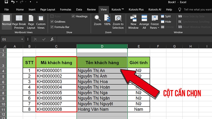The width and height of the screenshot is (212, 119).
Task: Open Custom Views
Action: (x=41, y=22)
